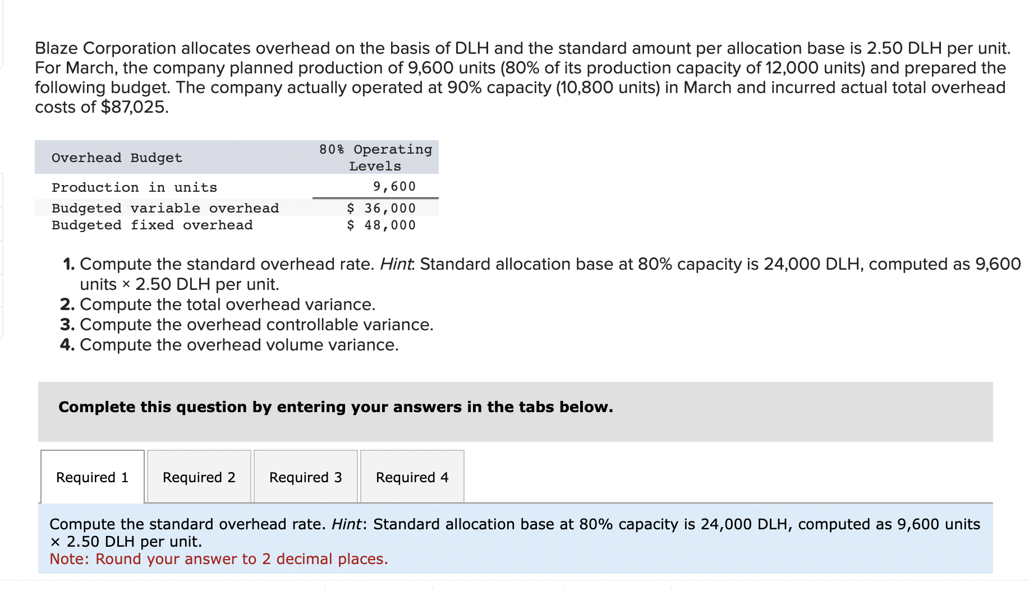Select the Required 1 tab
Image resolution: width=1029 pixels, height=591 pixels.
[92, 477]
